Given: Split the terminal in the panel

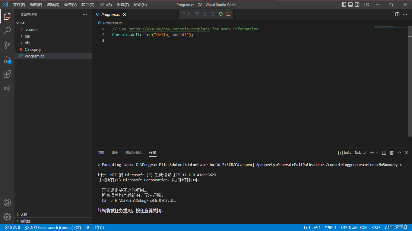Looking at the screenshot, I should coord(384,153).
